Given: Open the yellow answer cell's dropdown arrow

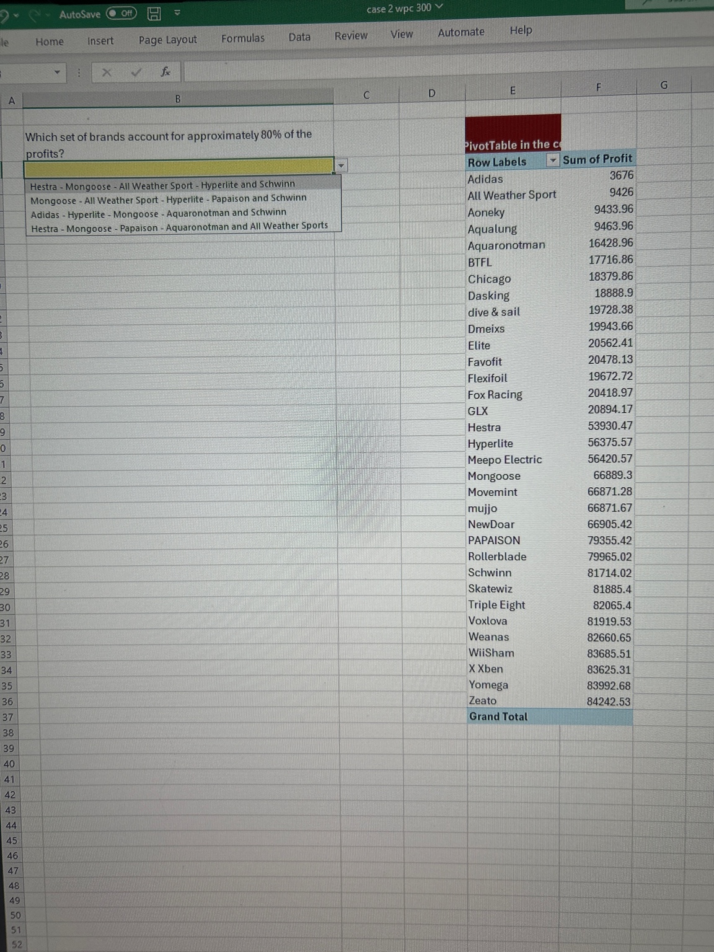Looking at the screenshot, I should click(341, 165).
